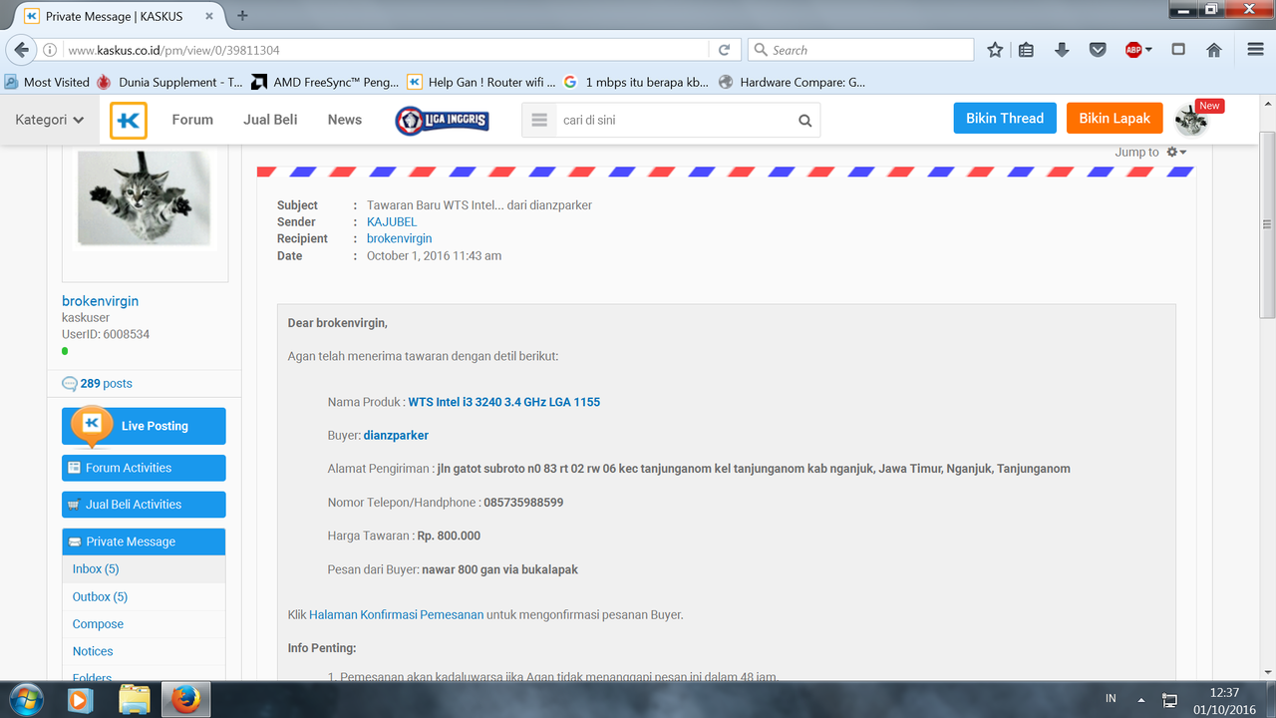This screenshot has width=1276, height=718.
Task: Focus the browser address bar URL
Action: [x=389, y=50]
